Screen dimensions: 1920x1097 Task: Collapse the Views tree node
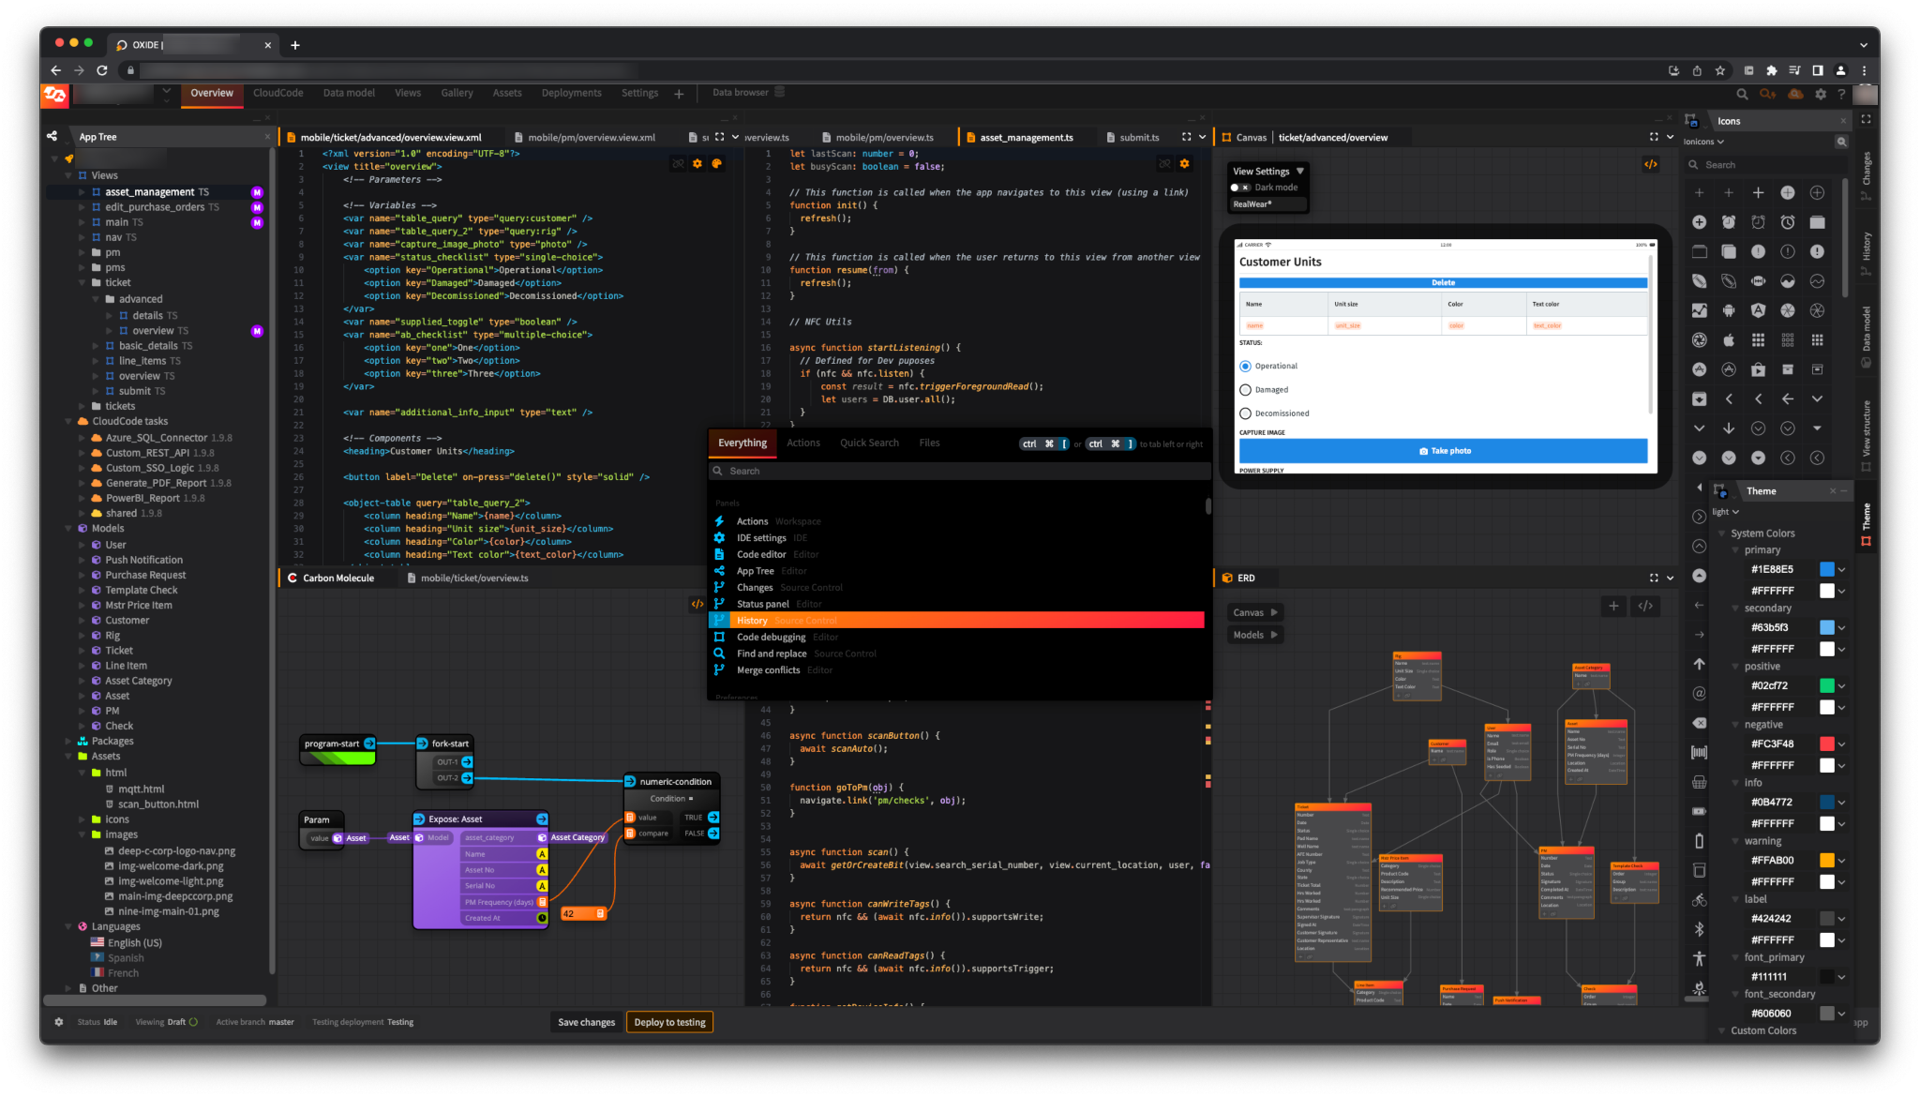click(68, 175)
